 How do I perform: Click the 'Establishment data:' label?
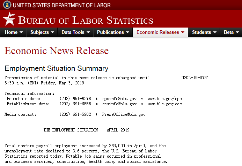[x=28, y=104]
